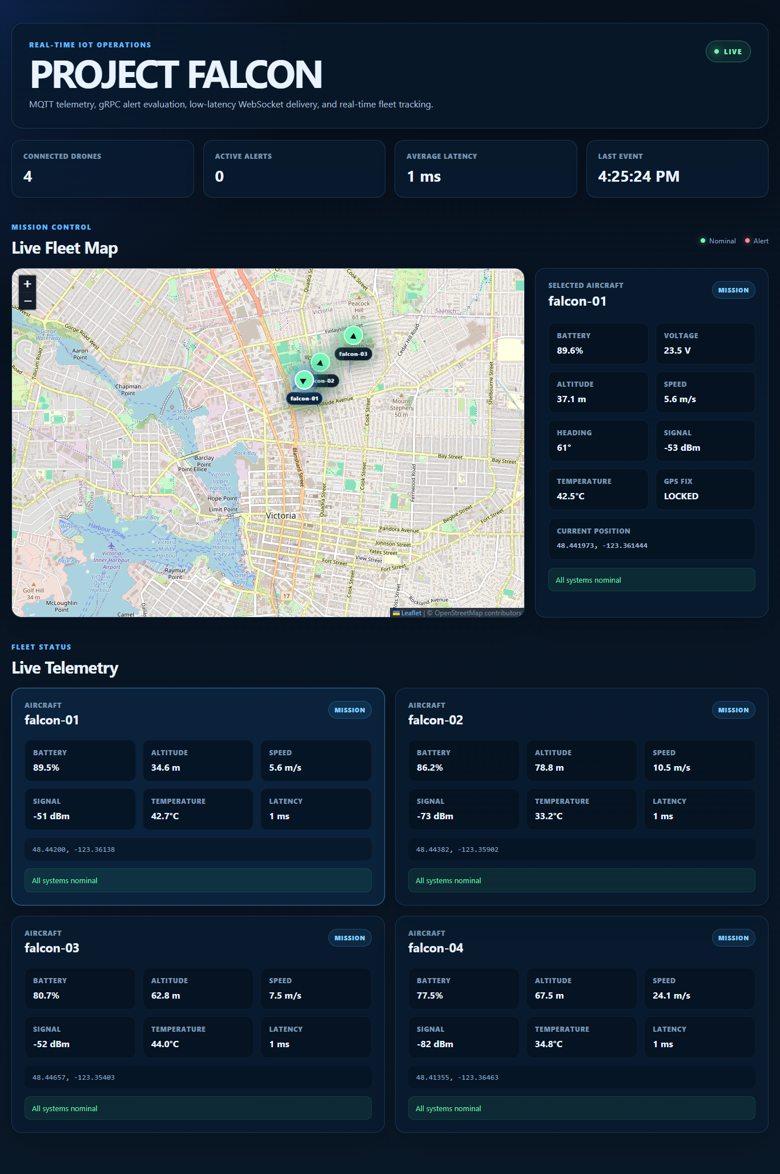Select the falcon-03 telemetry card title
Screen dimensions: 780x1174
(52, 948)
